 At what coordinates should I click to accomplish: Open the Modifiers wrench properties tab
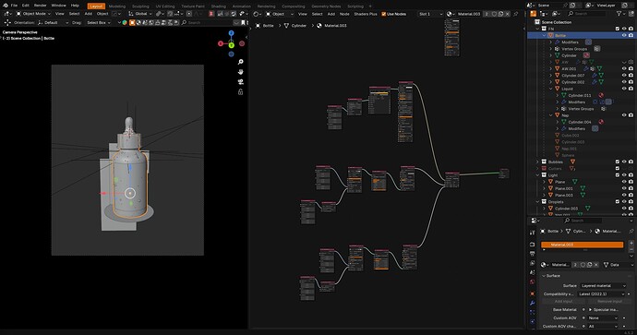(x=532, y=303)
